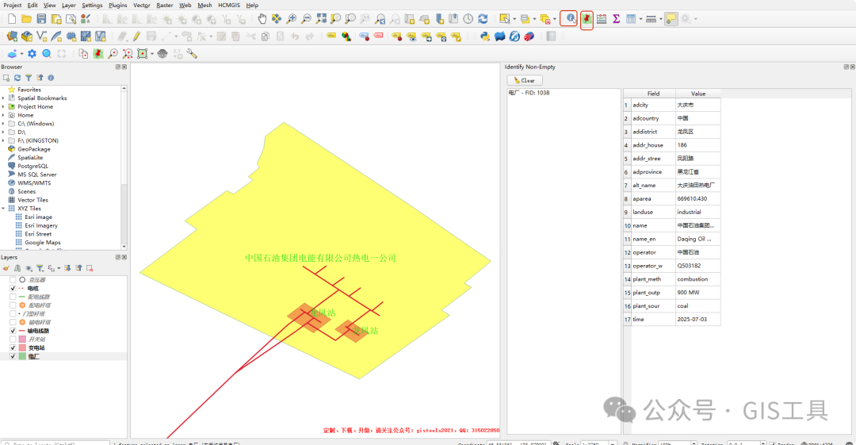Image resolution: width=856 pixels, height=445 pixels.
Task: Expand the Home node in Browser
Action: pyautogui.click(x=3, y=115)
